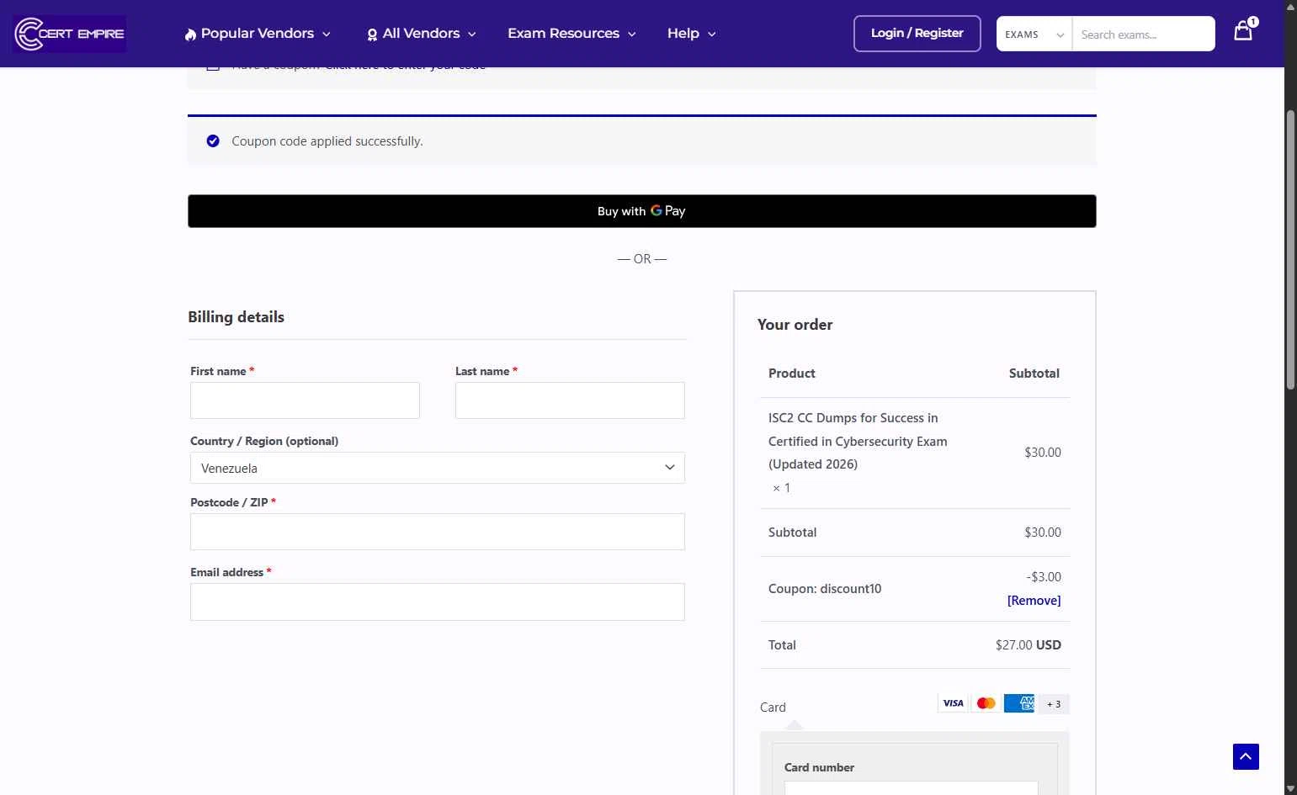Open the Help menu
1297x795 pixels.
(x=692, y=34)
